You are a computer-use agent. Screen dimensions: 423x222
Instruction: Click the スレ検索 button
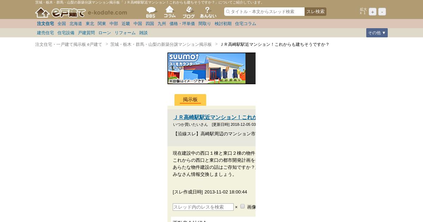(x=315, y=12)
